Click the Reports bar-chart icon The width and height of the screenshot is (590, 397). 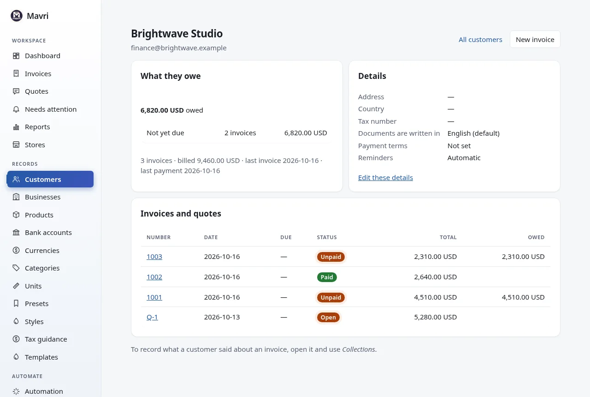[16, 127]
